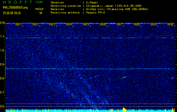Click the 1.0 frequency axis label

3,51
